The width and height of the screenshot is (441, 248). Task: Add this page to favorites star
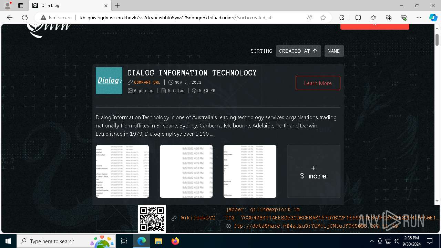[x=323, y=18]
